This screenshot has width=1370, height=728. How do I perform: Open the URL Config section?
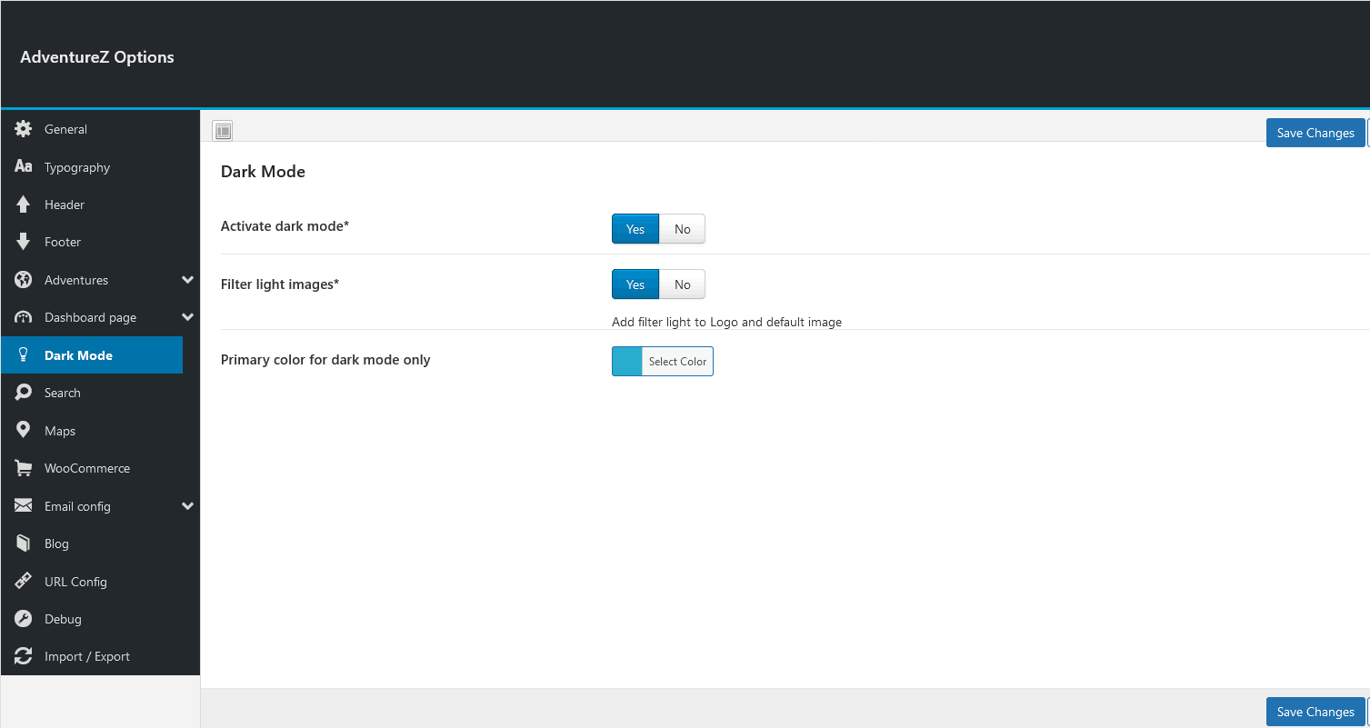[x=100, y=582]
